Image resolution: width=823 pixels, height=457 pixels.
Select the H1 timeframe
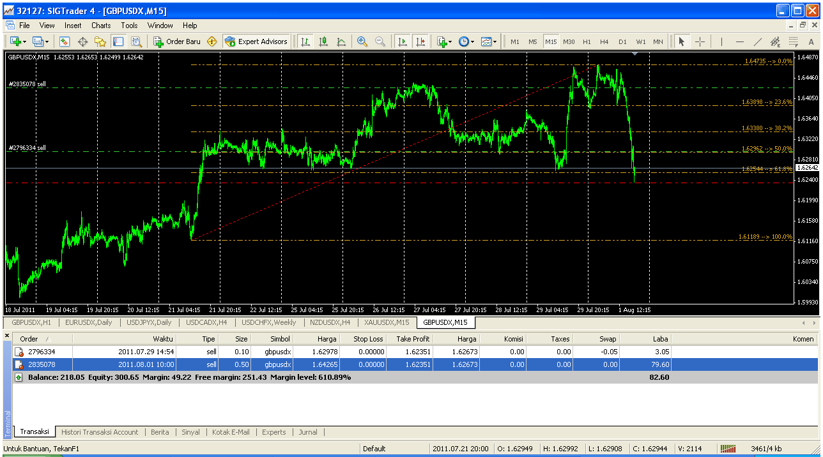coord(587,41)
